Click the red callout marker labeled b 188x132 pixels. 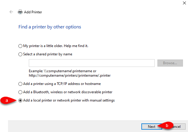pyautogui.click(x=165, y=125)
